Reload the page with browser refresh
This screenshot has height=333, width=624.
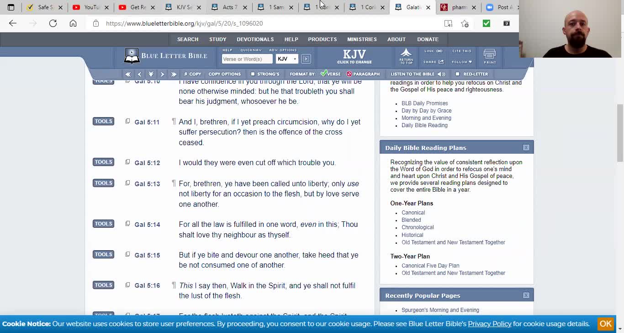click(x=53, y=23)
